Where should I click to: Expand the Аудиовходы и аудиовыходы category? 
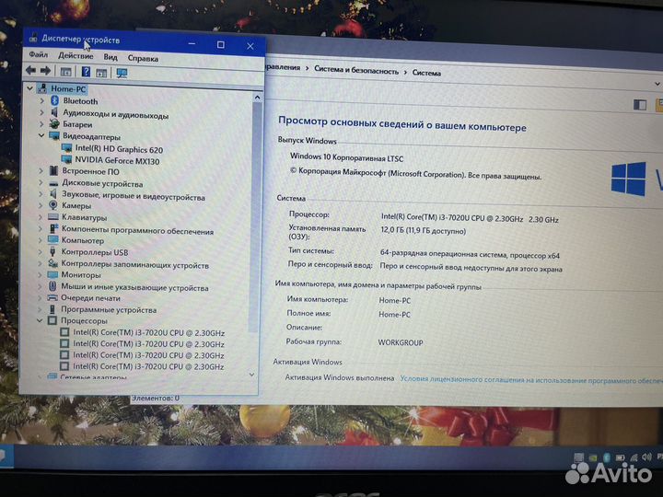tap(41, 112)
